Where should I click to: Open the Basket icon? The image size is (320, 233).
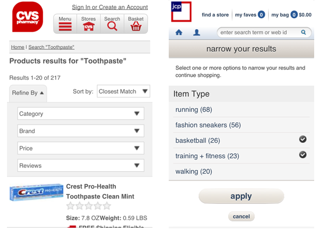[136, 26]
